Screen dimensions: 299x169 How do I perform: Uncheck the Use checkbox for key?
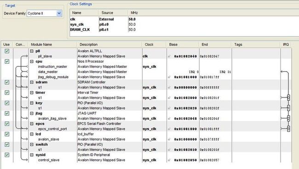7,103
